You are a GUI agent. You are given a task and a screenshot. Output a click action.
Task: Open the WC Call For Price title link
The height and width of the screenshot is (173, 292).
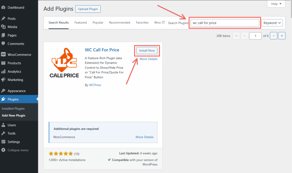[102, 50]
